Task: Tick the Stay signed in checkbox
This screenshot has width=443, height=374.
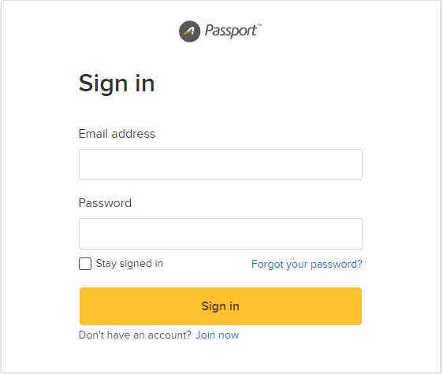Action: [85, 264]
